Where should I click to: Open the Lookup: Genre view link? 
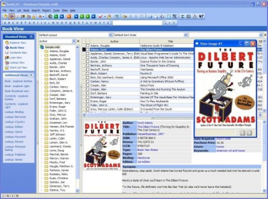click(x=14, y=132)
